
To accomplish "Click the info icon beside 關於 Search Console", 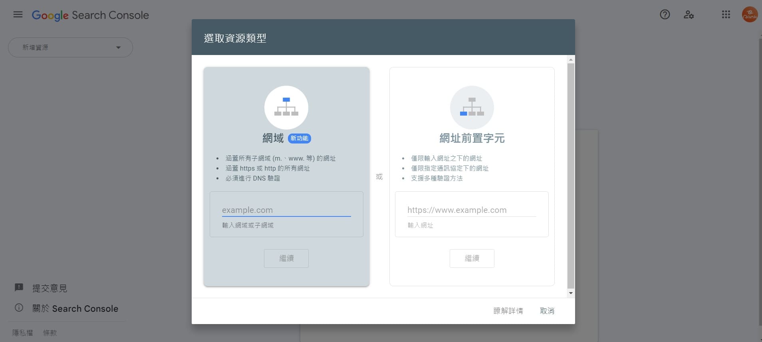I will coord(19,308).
